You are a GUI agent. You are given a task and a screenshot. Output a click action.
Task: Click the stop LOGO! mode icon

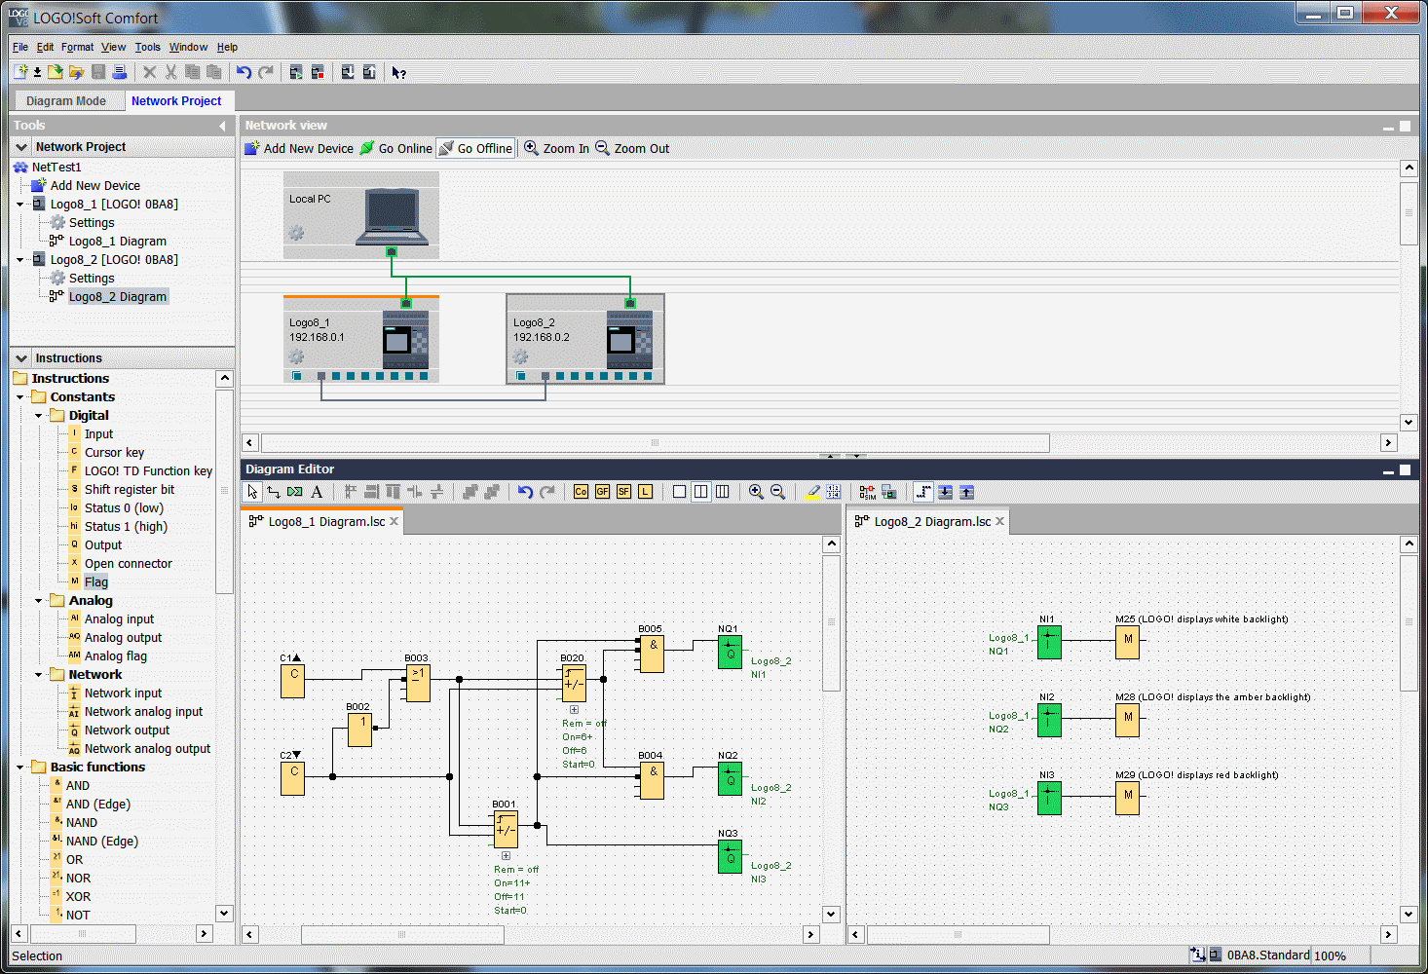pyautogui.click(x=318, y=72)
